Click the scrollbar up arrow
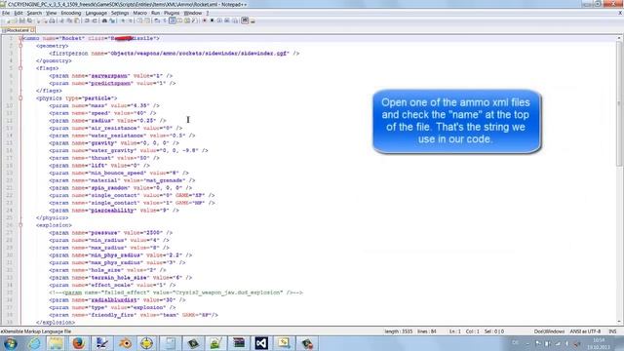 619,38
